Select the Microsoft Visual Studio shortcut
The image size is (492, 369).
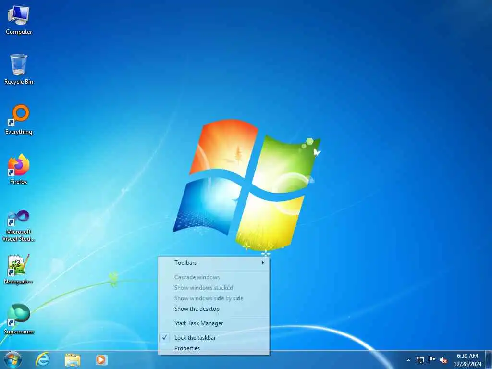pyautogui.click(x=19, y=226)
